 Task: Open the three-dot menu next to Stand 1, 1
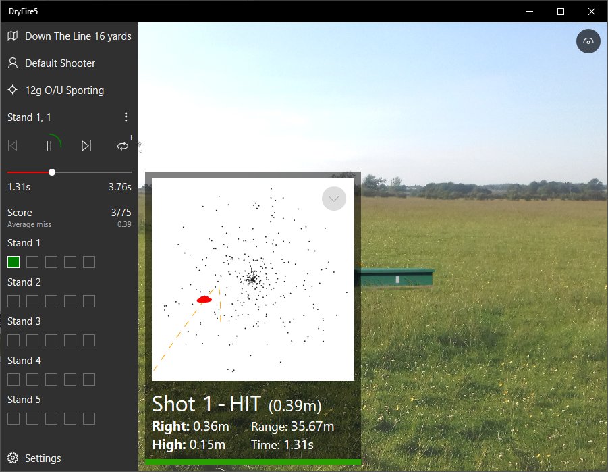click(126, 117)
